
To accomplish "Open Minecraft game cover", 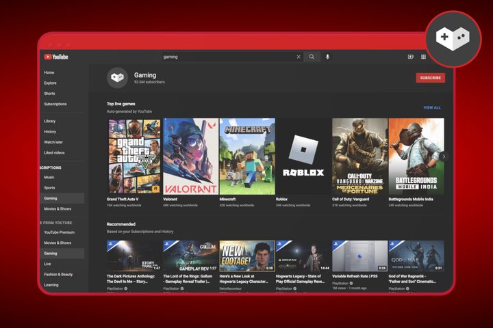I will click(247, 156).
